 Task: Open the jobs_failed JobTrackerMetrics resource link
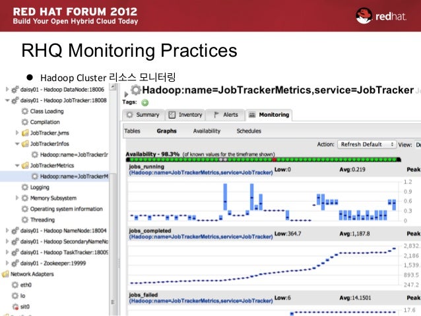(x=201, y=301)
